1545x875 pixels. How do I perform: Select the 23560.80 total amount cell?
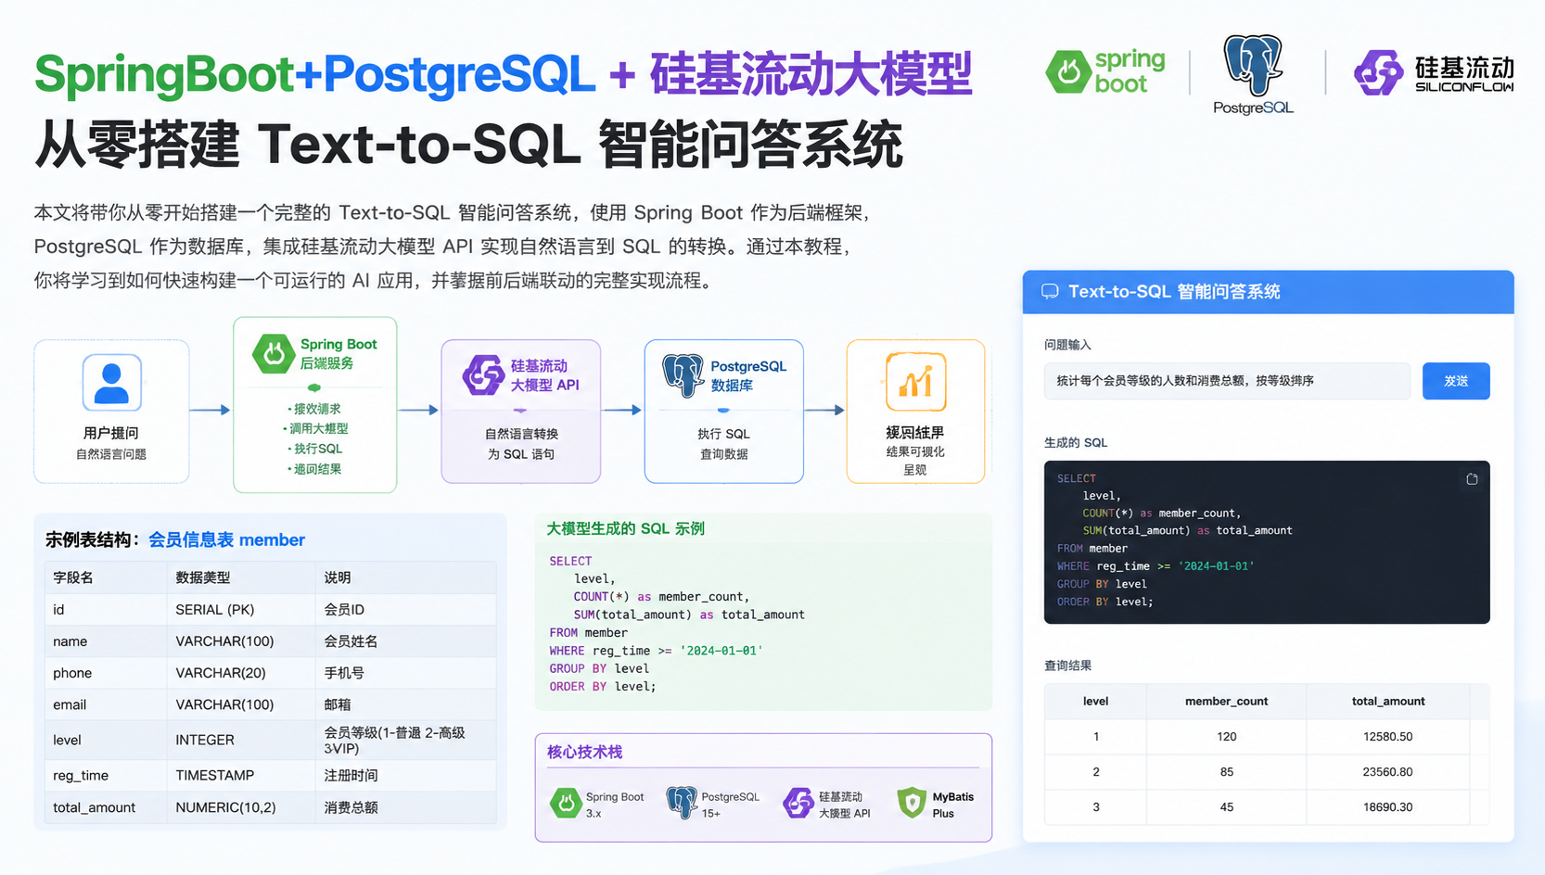click(x=1388, y=772)
